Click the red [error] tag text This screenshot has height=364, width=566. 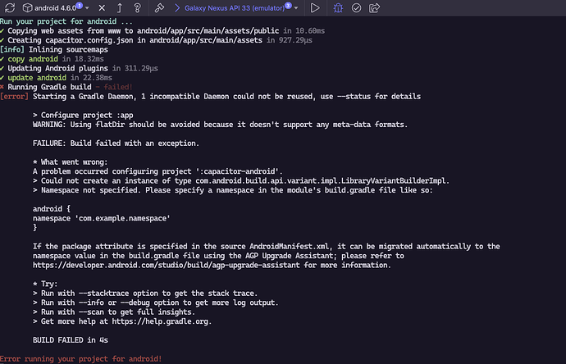[14, 96]
